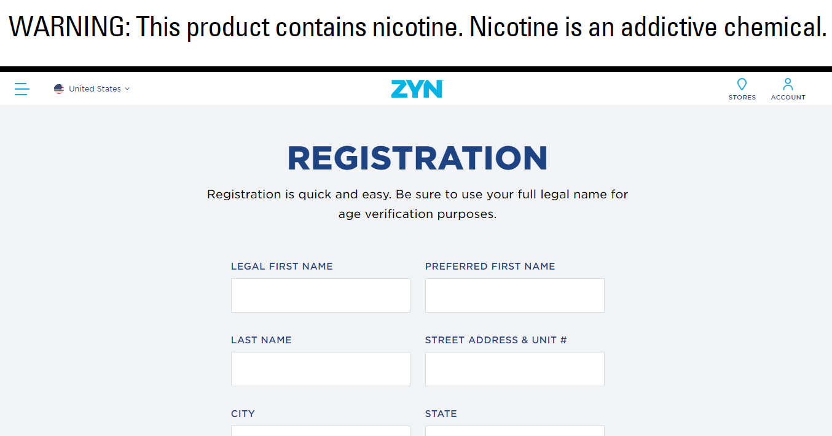Open the STORES text link

pos(742,98)
